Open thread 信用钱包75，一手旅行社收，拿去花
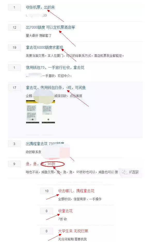Image resolution: width=145 pixels, height=242 pixels. coord(55,67)
